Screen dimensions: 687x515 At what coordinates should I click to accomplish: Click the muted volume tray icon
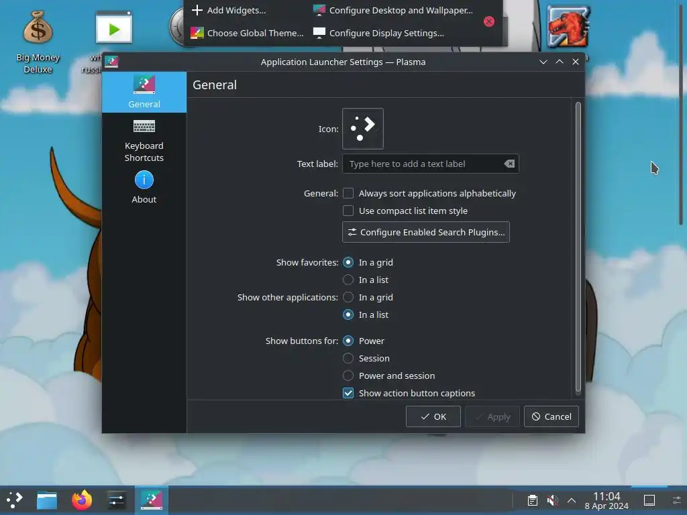[552, 500]
